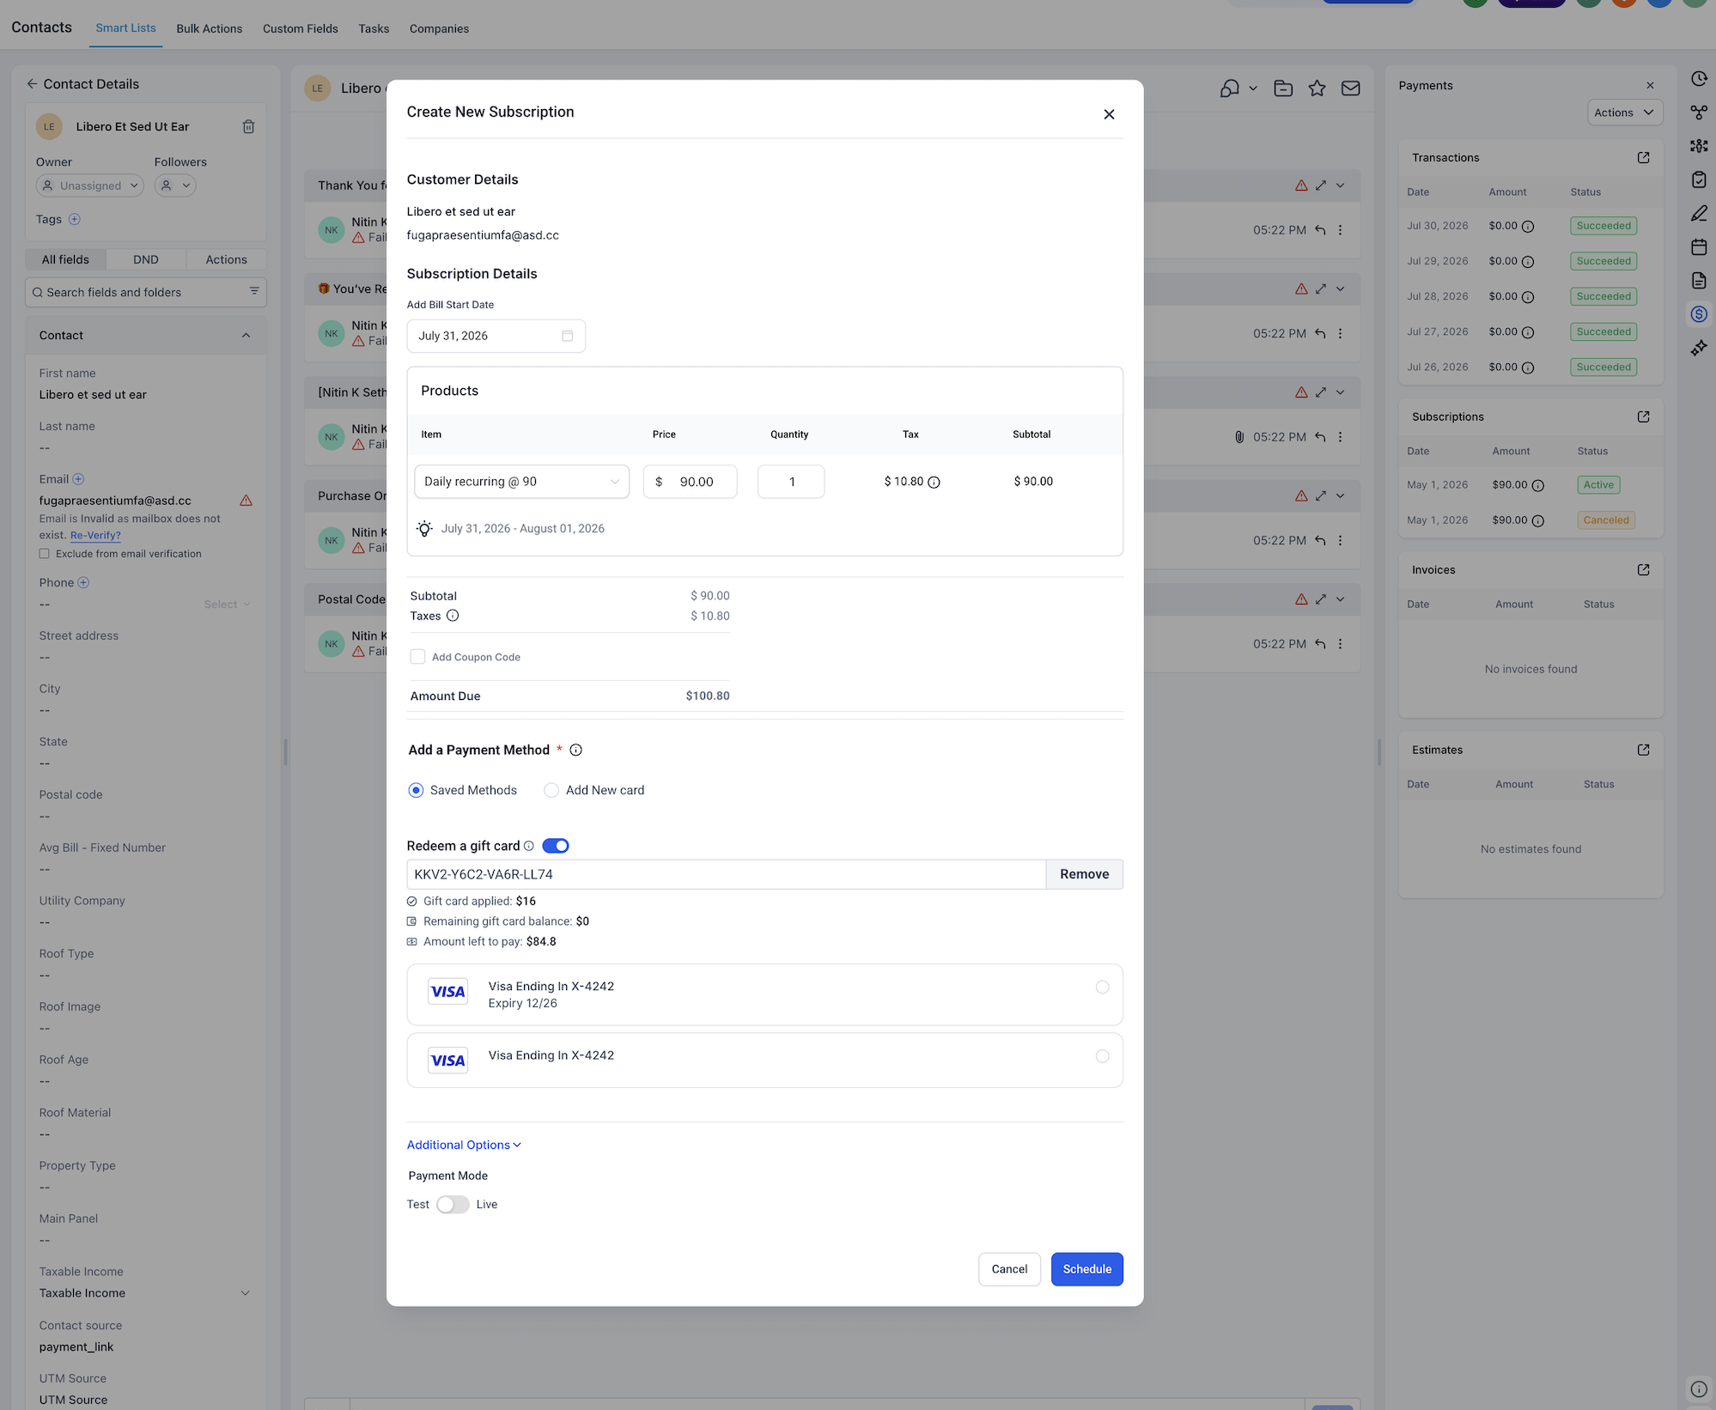Open the Taxable Income dropdown
Image resolution: width=1716 pixels, height=1410 pixels.
coord(145,1293)
